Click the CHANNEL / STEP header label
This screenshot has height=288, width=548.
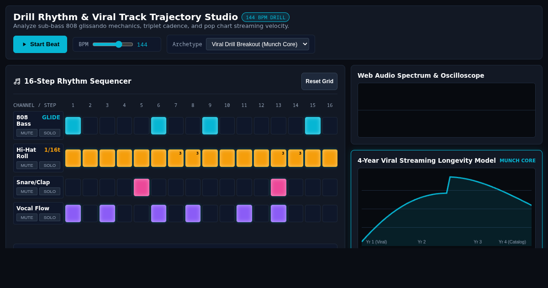click(35, 106)
